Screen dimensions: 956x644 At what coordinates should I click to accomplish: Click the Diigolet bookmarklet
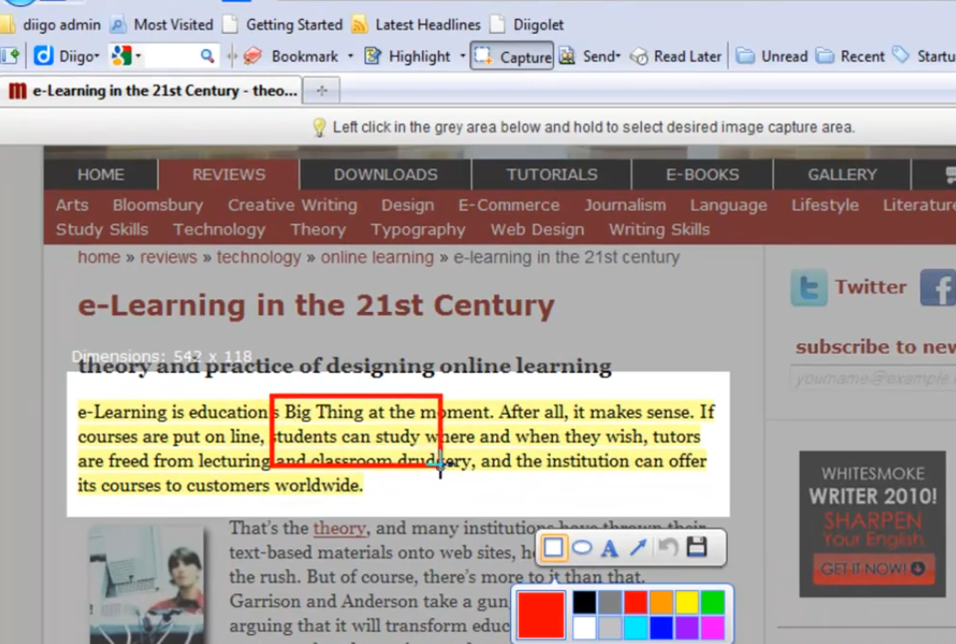click(x=526, y=25)
